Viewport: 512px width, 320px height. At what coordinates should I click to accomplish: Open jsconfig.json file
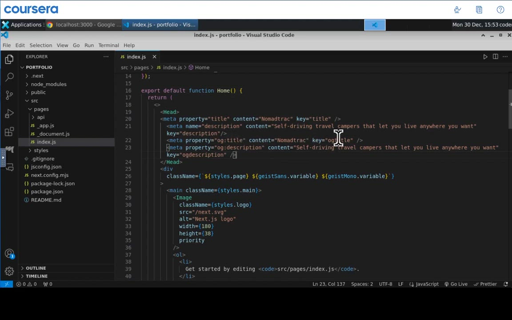[x=67, y=167]
